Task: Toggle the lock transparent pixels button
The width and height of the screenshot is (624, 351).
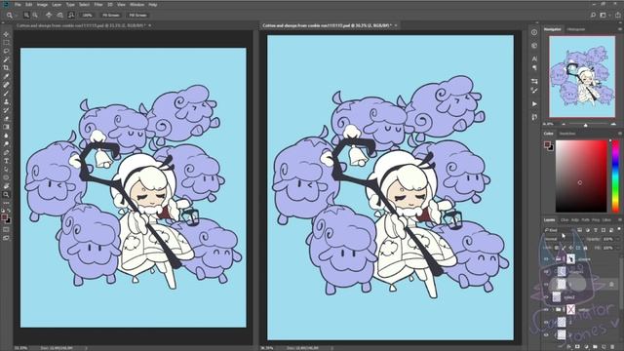Action: point(557,248)
